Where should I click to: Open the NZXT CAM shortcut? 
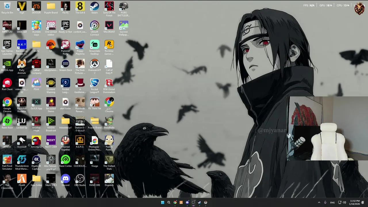(x=51, y=142)
